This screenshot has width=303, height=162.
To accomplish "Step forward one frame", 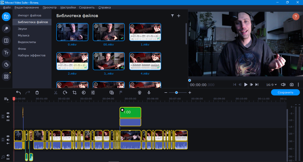I will coord(251,85).
